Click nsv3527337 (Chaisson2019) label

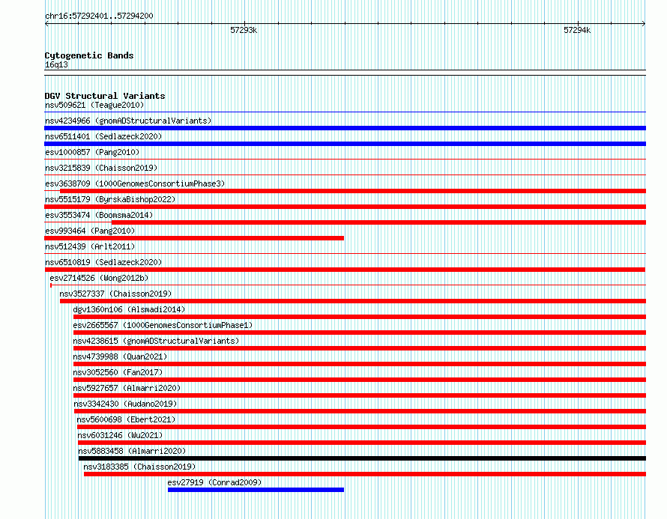(x=115, y=294)
